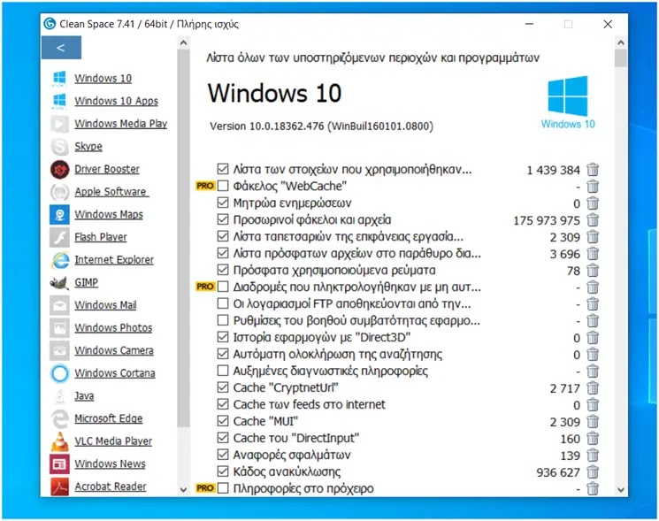Open the Driver Booster link
The image size is (659, 521).
click(x=107, y=169)
